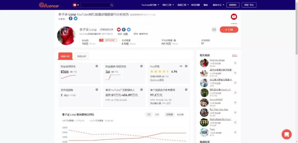
Task: Click the help icon beside 平均观看量
Action: pos(175,40)
